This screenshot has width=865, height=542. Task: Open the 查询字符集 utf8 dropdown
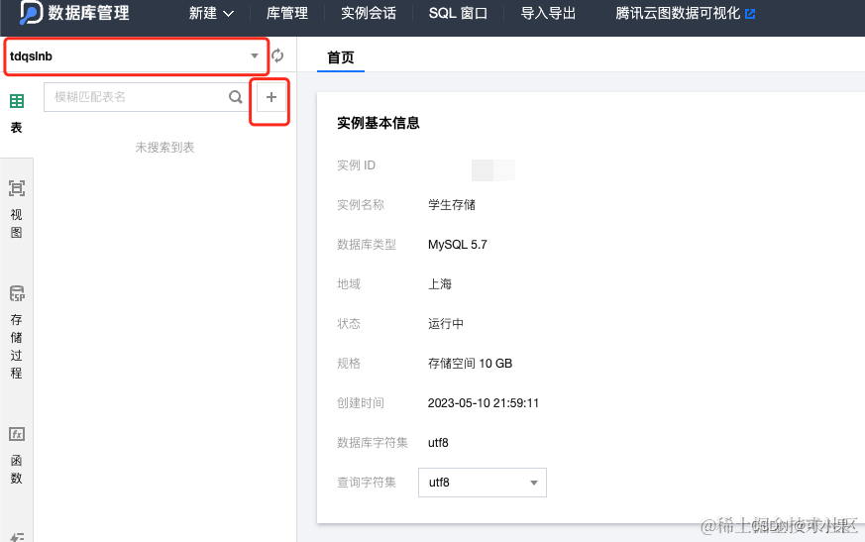click(483, 483)
